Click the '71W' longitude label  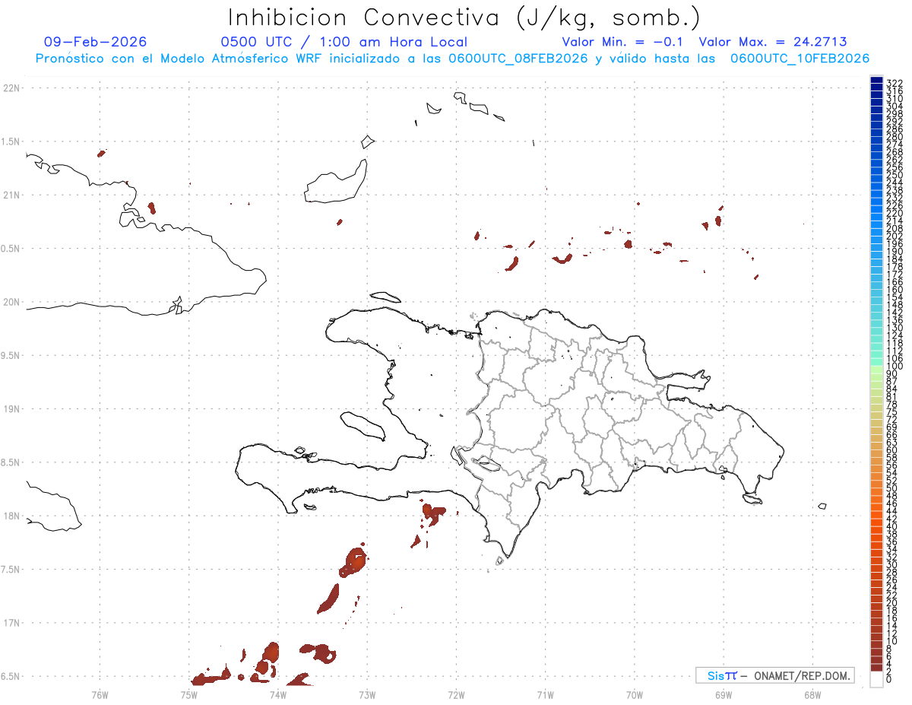click(x=545, y=694)
